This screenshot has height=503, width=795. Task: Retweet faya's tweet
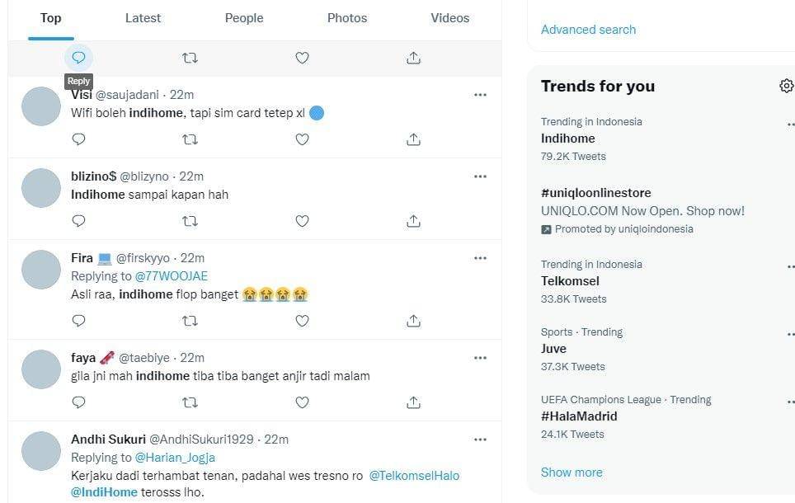[x=190, y=402]
